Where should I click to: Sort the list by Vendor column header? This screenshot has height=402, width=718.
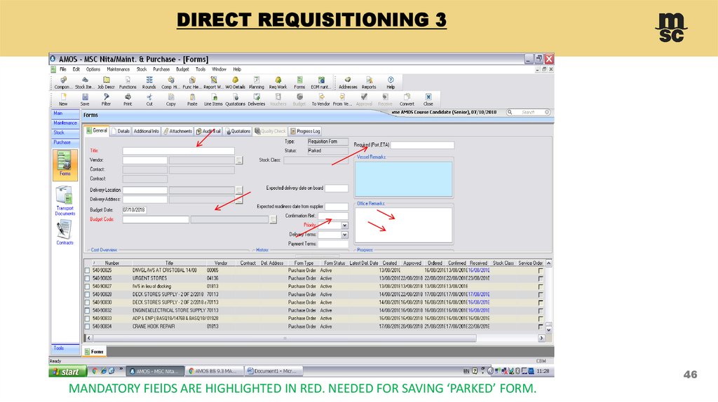(x=221, y=263)
